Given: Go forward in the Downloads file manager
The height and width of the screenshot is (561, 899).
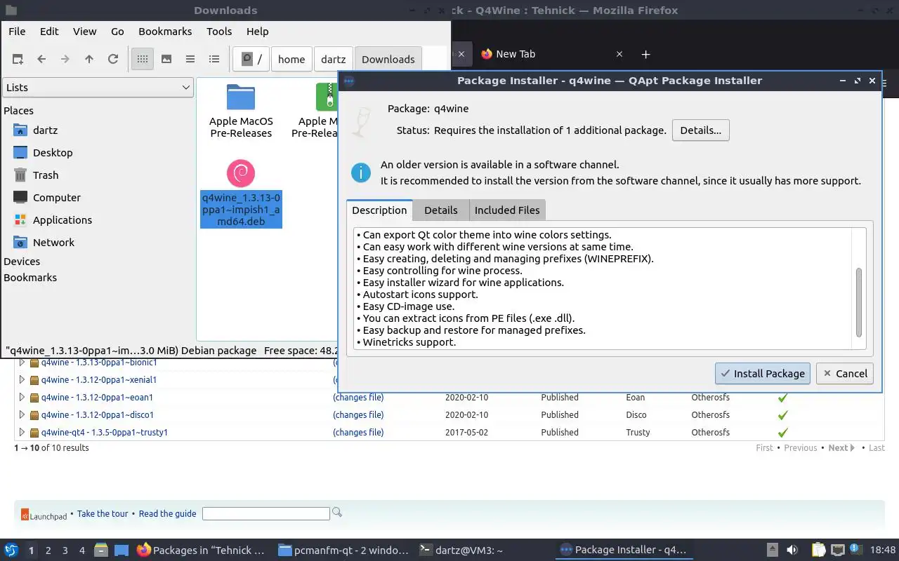Looking at the screenshot, I should point(65,60).
